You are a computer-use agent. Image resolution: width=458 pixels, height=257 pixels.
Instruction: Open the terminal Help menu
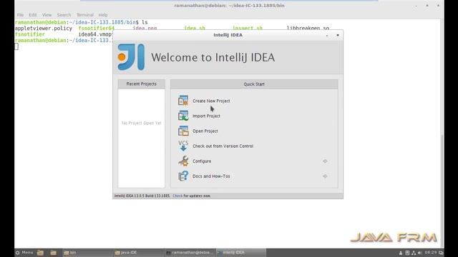pos(103,15)
